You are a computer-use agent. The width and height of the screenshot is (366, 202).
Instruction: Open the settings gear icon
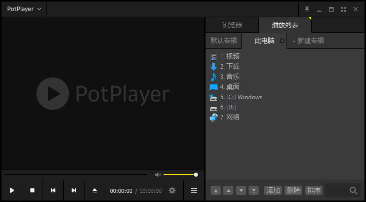[x=172, y=190]
